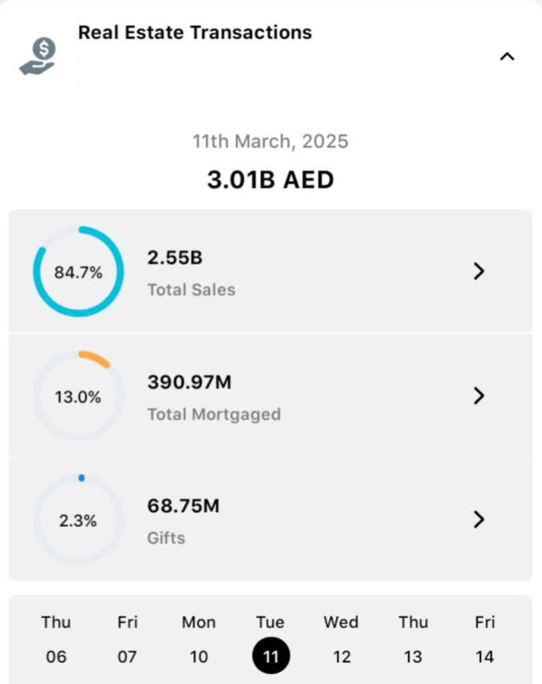Image resolution: width=542 pixels, height=684 pixels.
Task: Open Total Sales details chevron
Action: pyautogui.click(x=479, y=271)
